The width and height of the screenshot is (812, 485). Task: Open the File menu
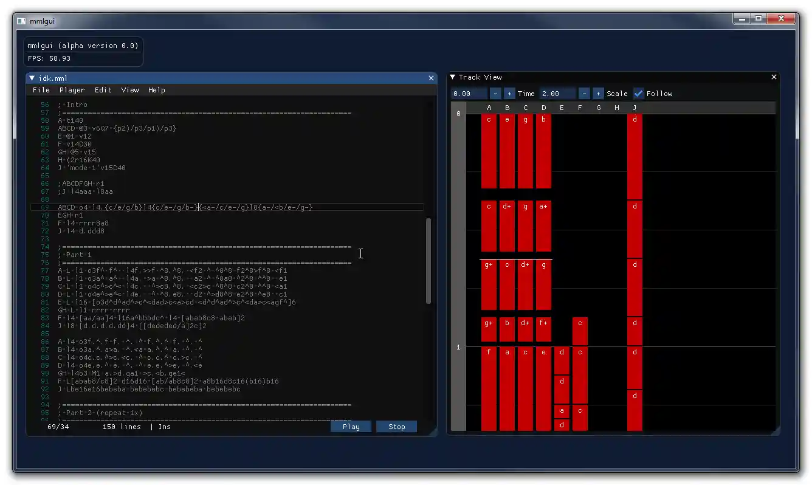click(x=41, y=90)
